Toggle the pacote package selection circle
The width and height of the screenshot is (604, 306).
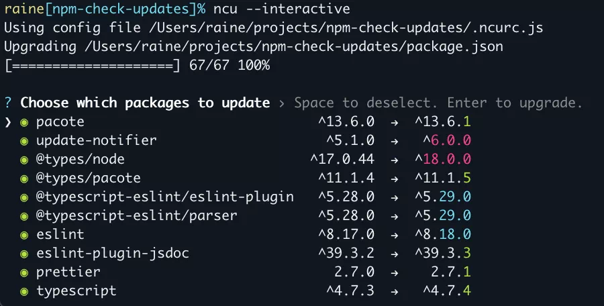click(24, 123)
